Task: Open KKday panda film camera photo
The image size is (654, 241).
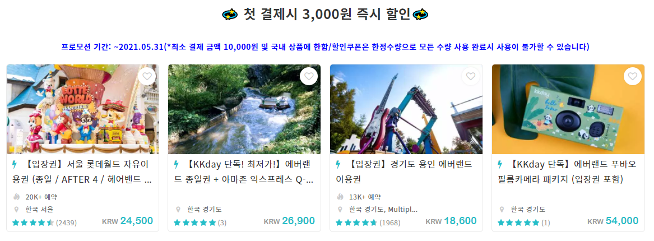Action: point(568,109)
